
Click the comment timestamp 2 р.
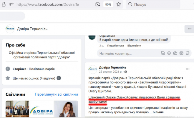102,46
